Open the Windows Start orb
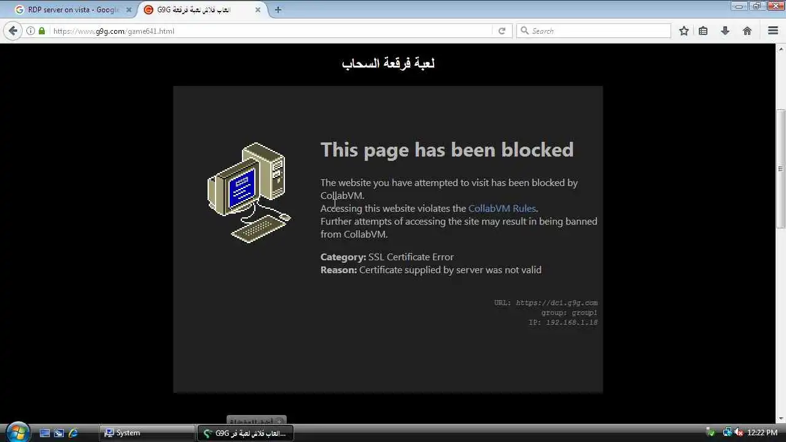 (x=17, y=432)
